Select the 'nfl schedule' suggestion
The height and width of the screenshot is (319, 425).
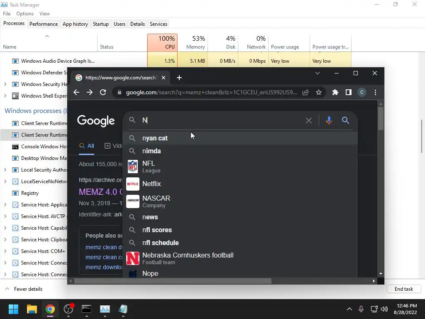(x=240, y=243)
